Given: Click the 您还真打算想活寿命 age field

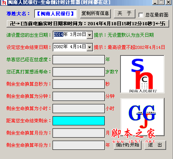Looking at the screenshot, I should click(x=79, y=72).
